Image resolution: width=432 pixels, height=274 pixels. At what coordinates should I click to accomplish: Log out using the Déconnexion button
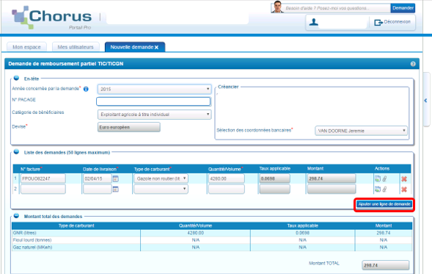(x=392, y=22)
